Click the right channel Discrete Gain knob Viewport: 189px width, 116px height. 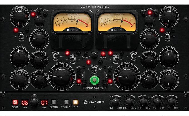pyautogui.click(x=127, y=77)
